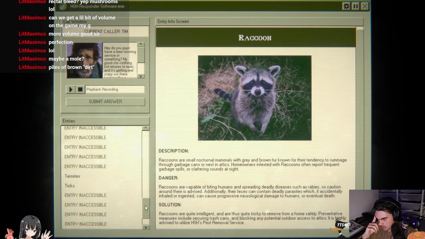Click the caller transcript scrollbar thumb
The height and width of the screenshot is (239, 425).
point(141,55)
